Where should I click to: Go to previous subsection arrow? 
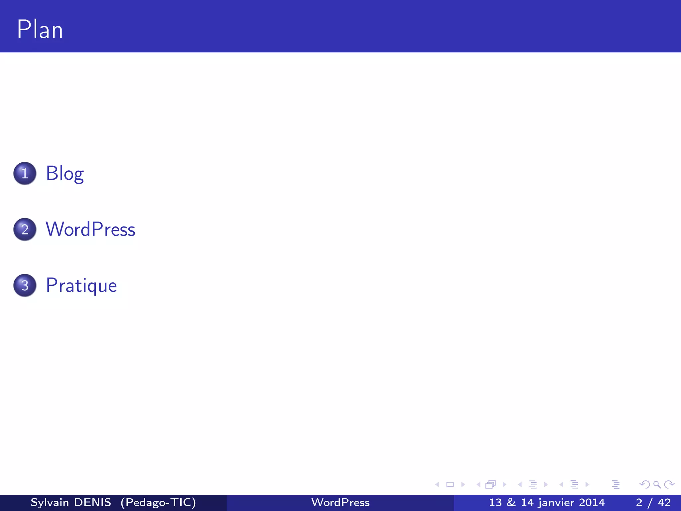[520, 485]
